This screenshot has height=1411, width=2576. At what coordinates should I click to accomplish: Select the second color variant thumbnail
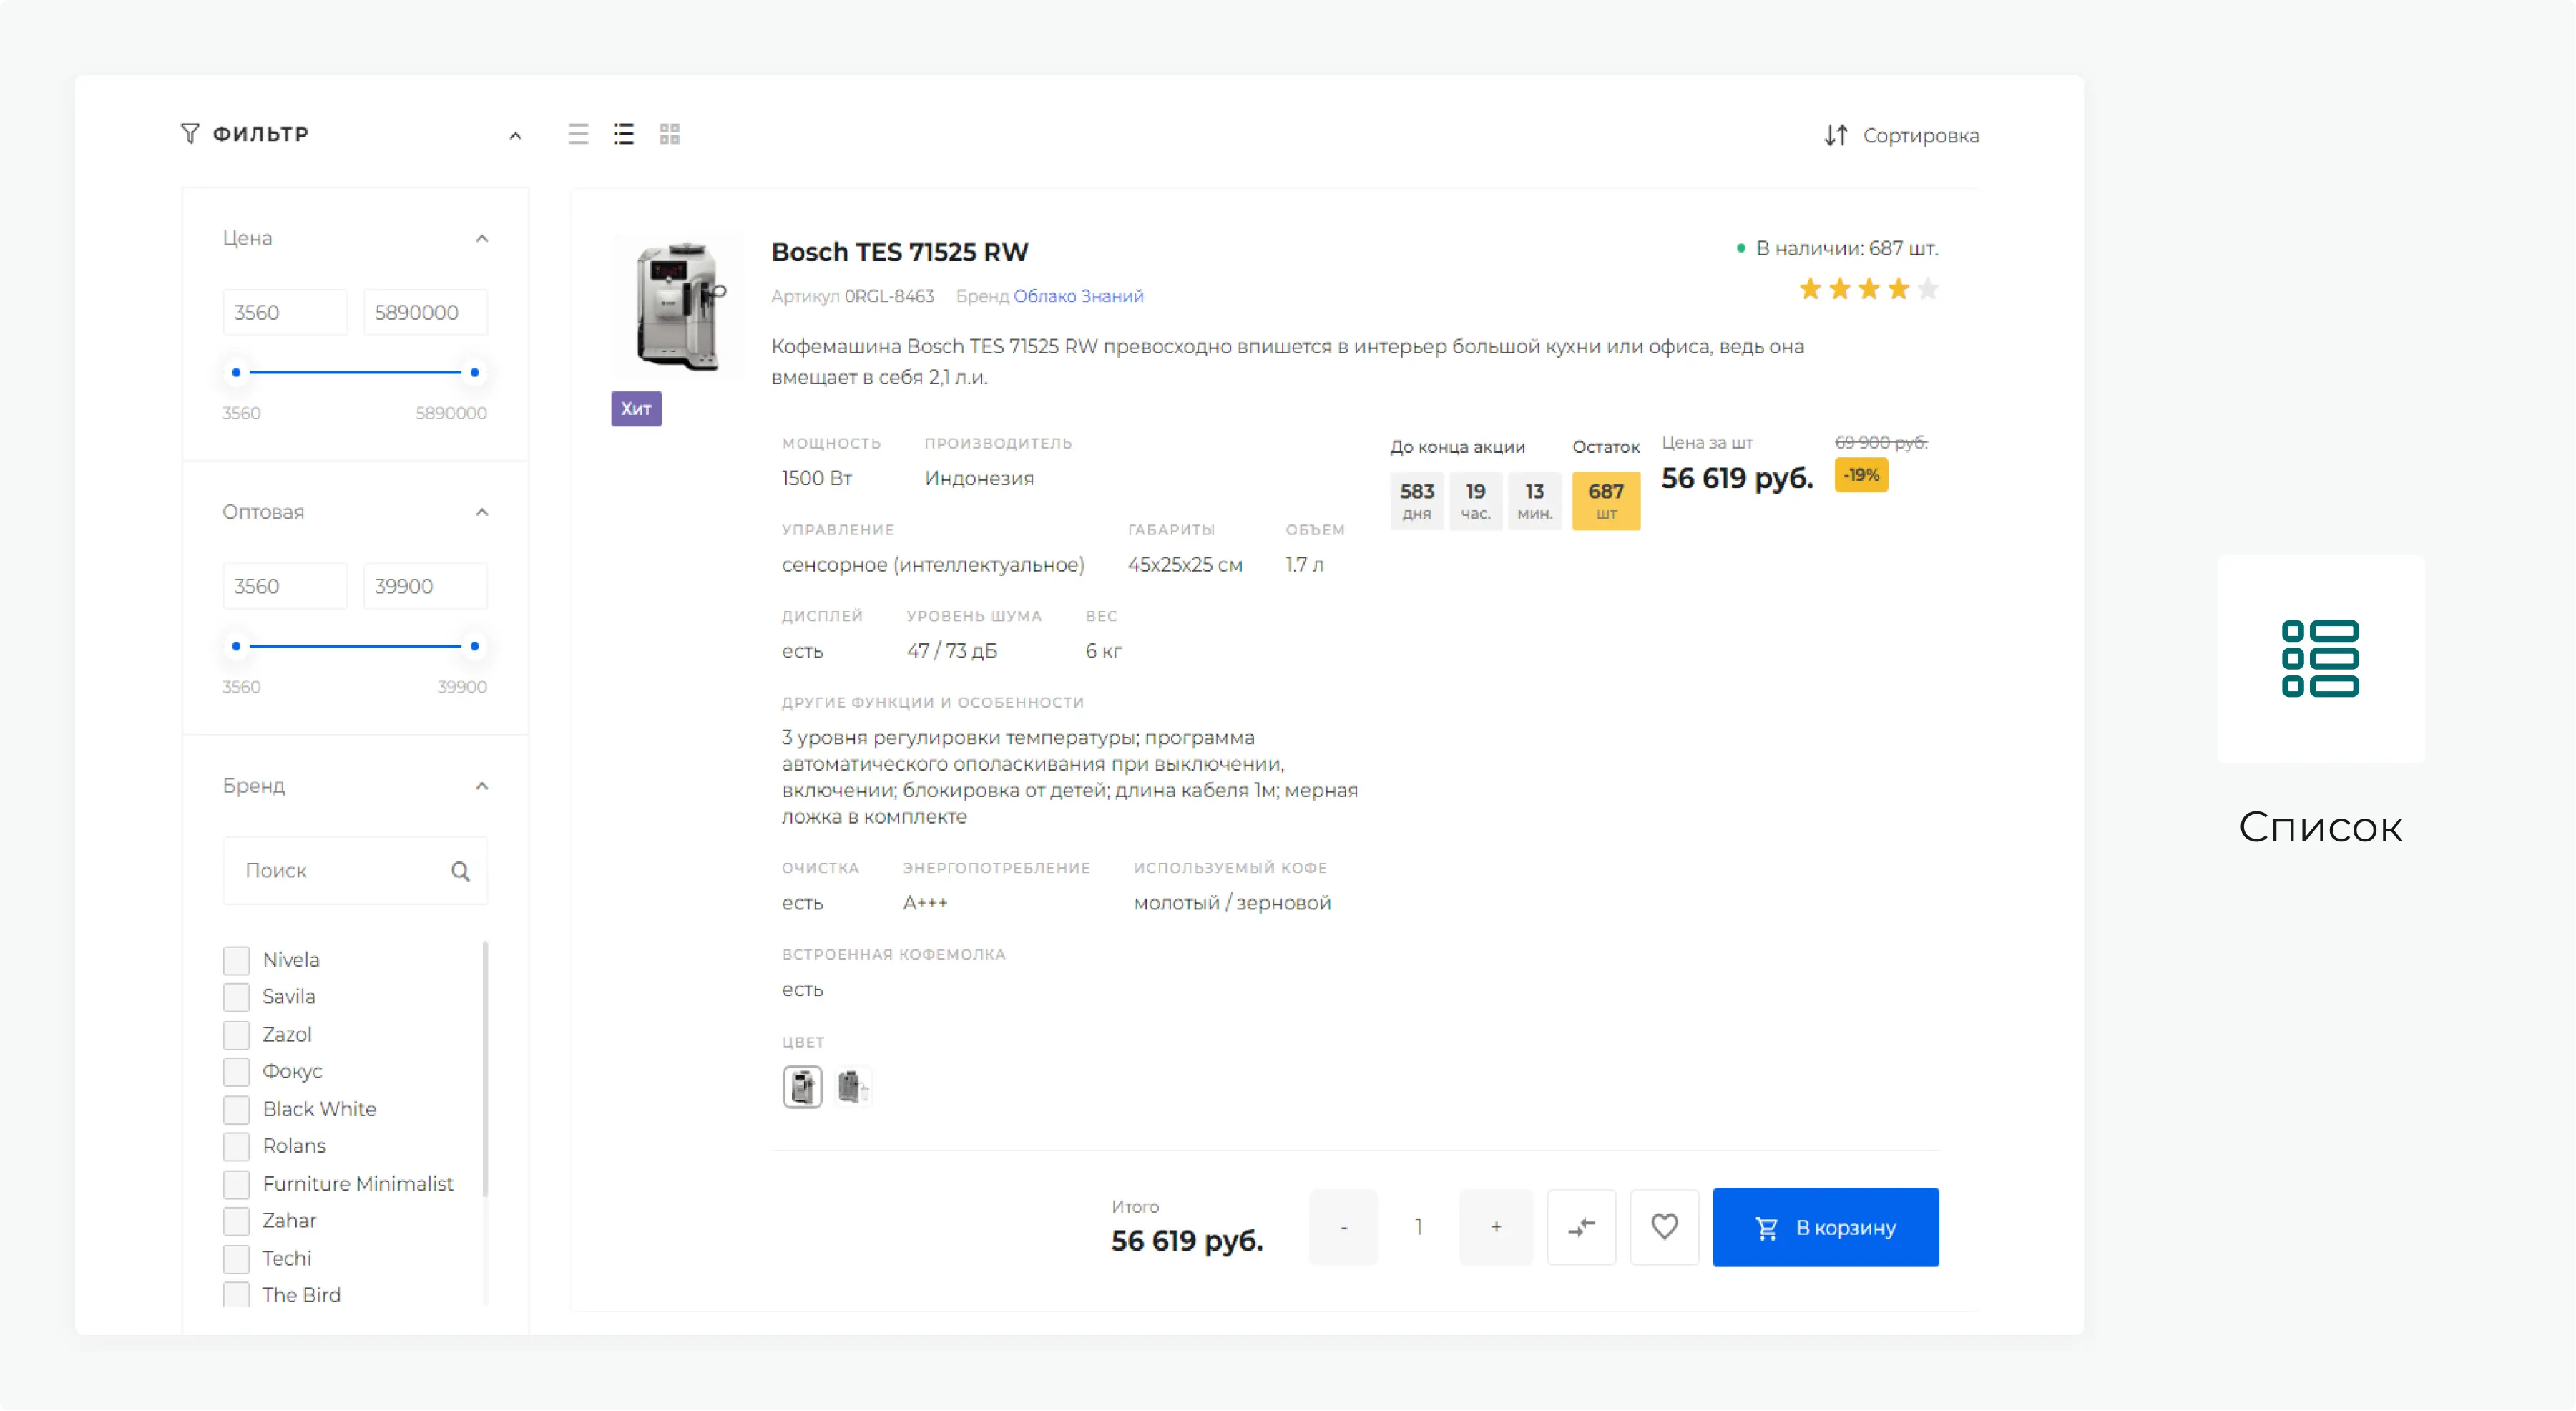pos(853,1087)
